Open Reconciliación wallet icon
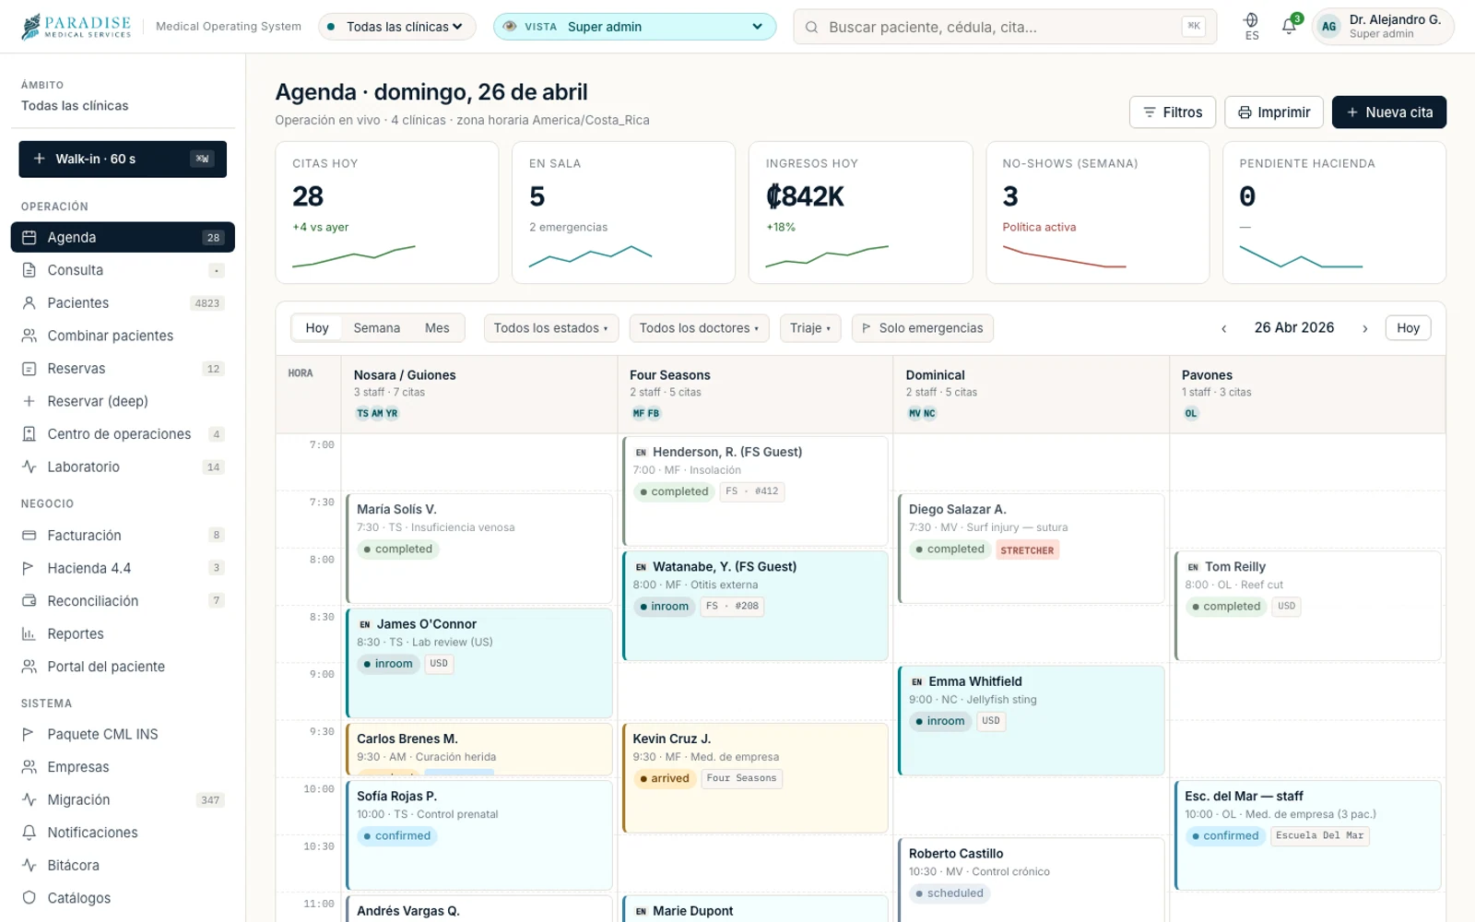This screenshot has height=922, width=1475. click(x=29, y=601)
